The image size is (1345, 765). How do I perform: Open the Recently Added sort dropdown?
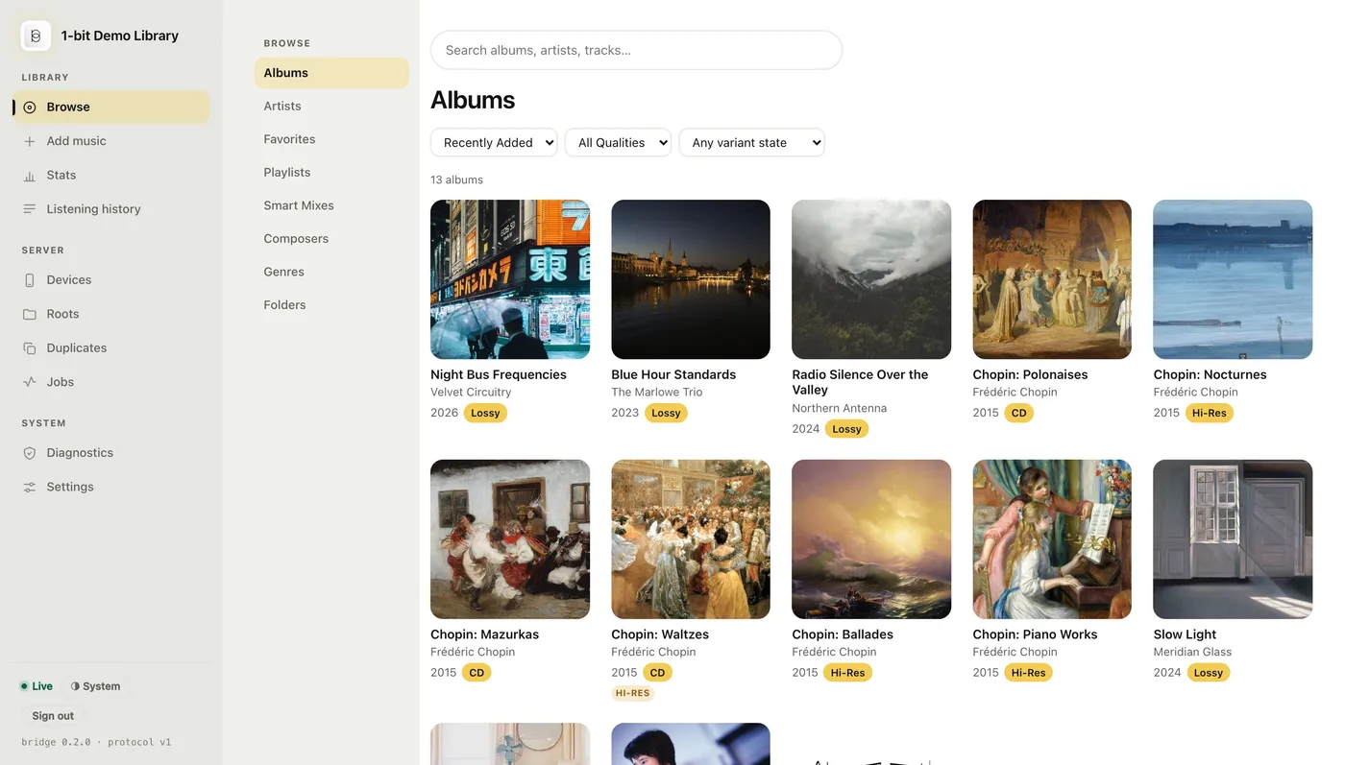click(x=494, y=142)
